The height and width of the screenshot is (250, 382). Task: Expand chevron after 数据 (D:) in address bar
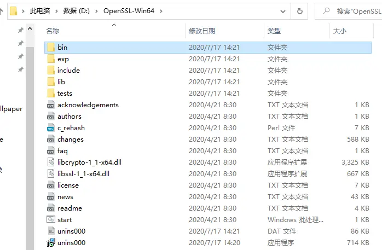point(96,11)
